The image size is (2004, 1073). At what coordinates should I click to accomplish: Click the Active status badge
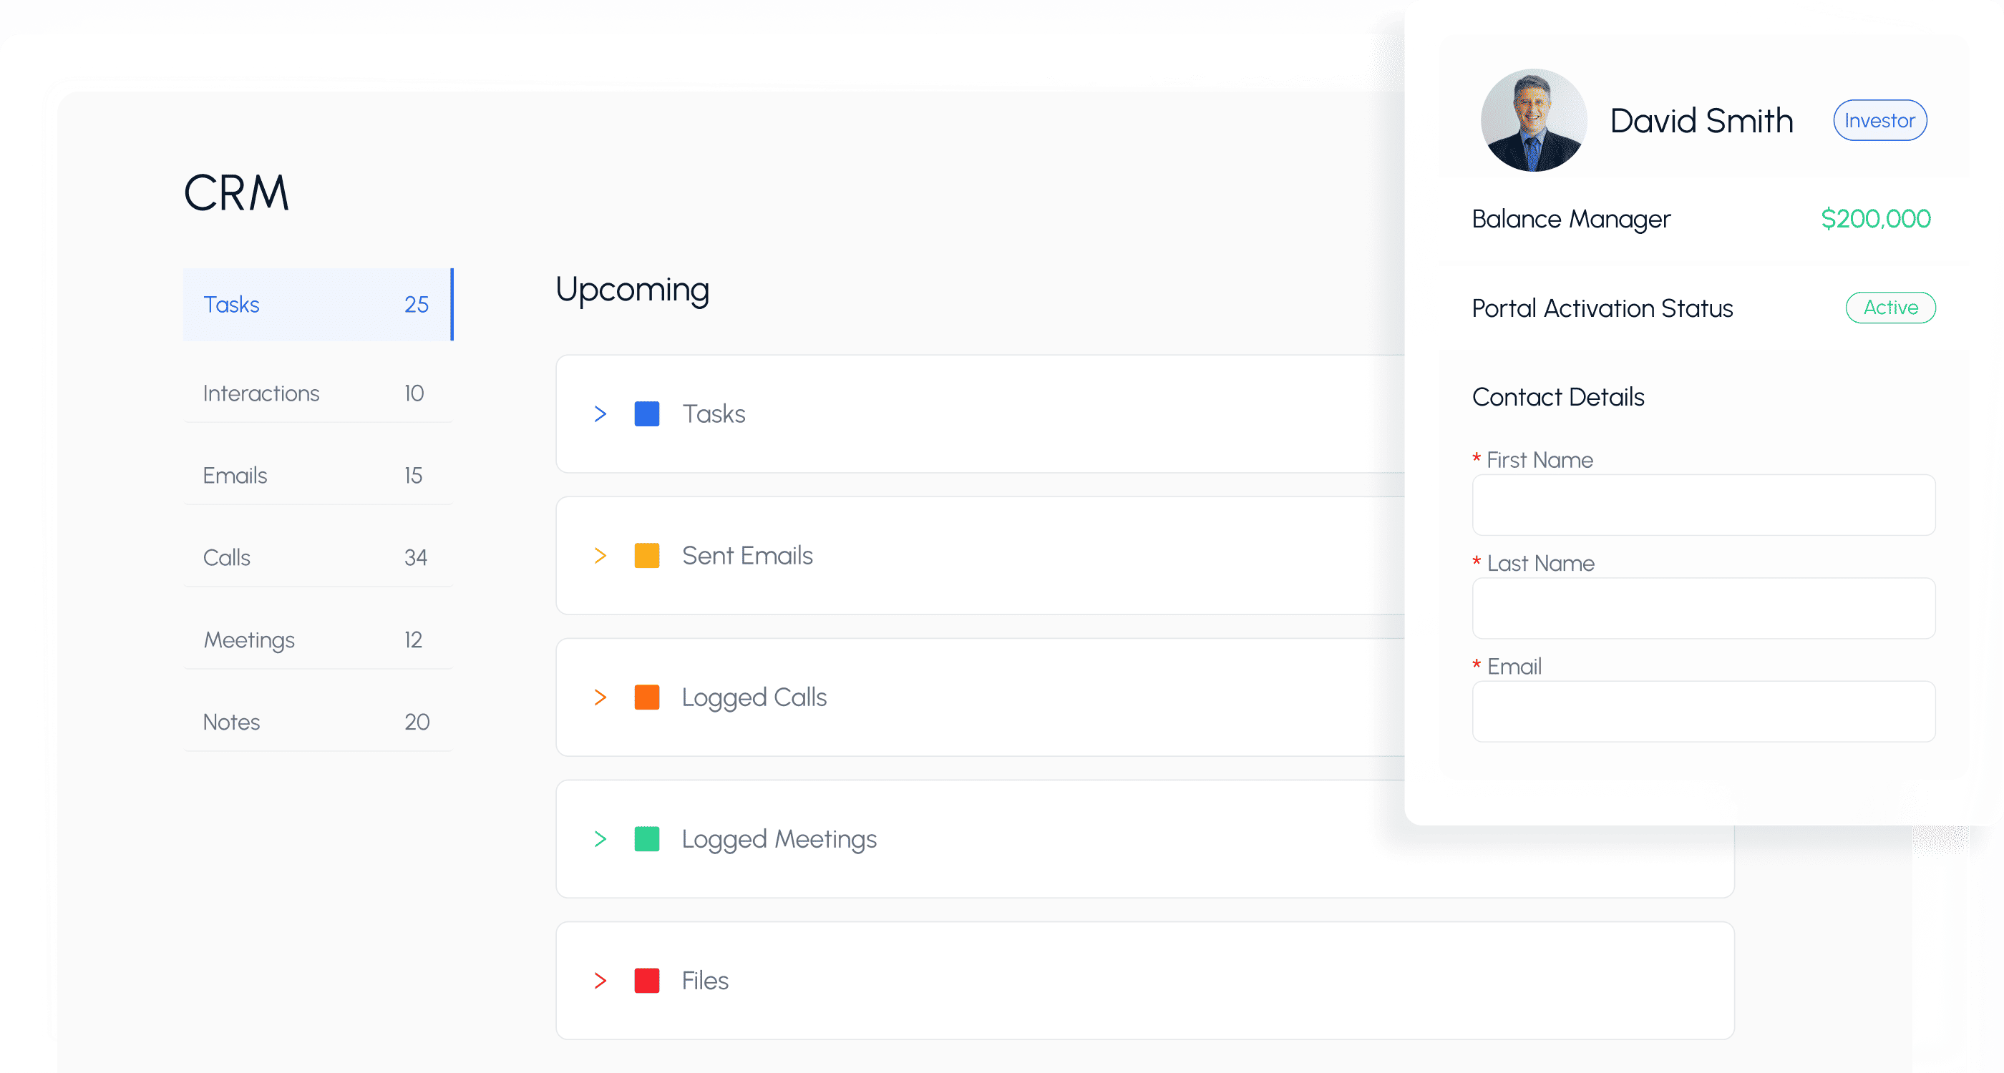click(x=1889, y=308)
